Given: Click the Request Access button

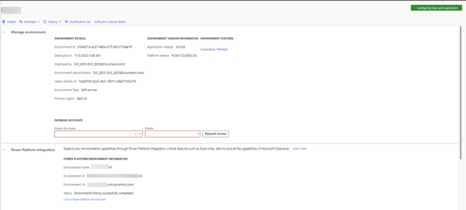Looking at the screenshot, I should pos(215,134).
